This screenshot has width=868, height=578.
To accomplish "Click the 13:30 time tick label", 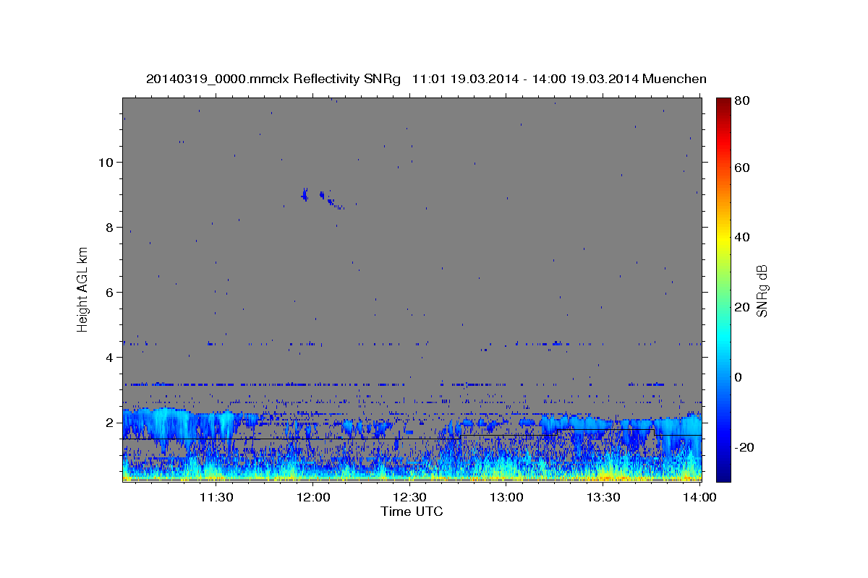I will 603,498.
